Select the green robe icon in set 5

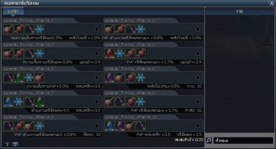click(19, 77)
